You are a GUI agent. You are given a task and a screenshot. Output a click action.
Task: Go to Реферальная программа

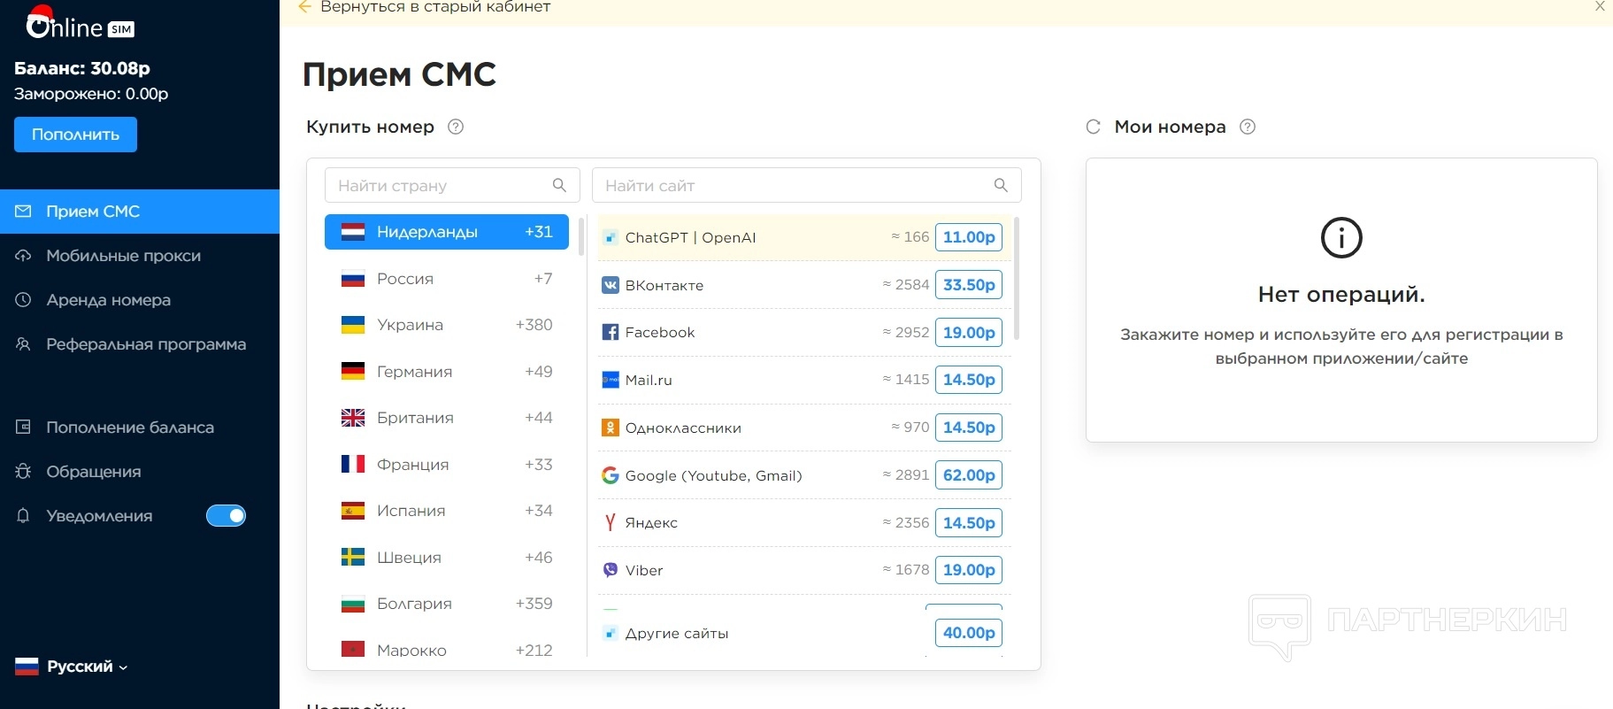(x=146, y=344)
